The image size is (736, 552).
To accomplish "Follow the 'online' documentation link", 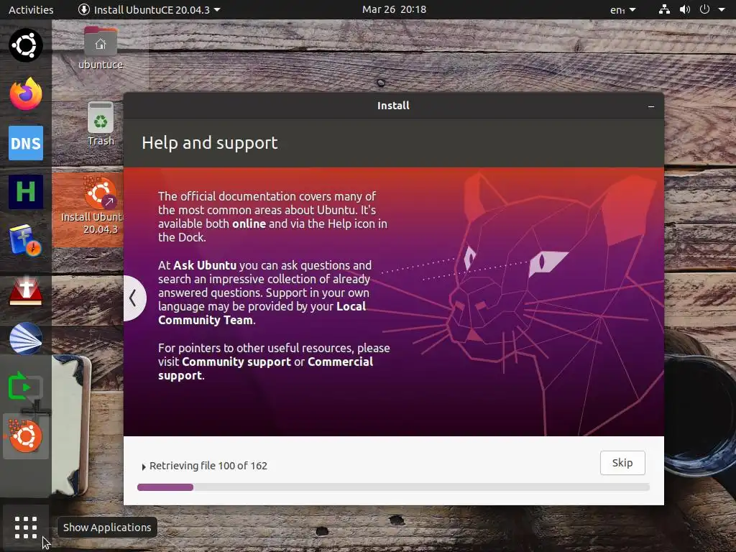I will tap(249, 224).
